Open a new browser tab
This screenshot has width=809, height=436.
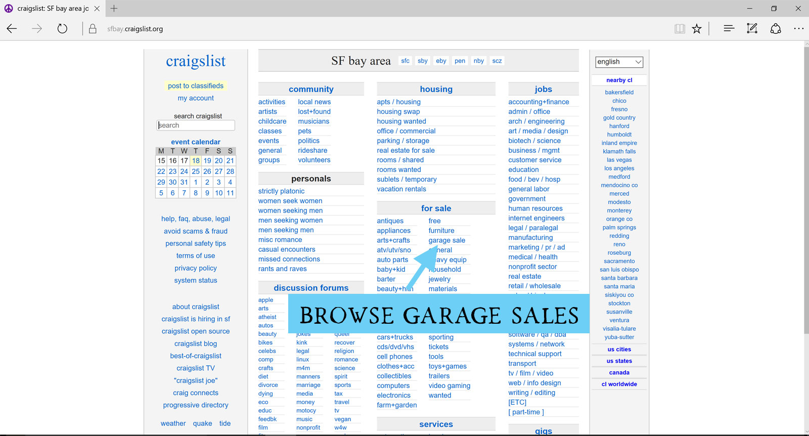[114, 8]
